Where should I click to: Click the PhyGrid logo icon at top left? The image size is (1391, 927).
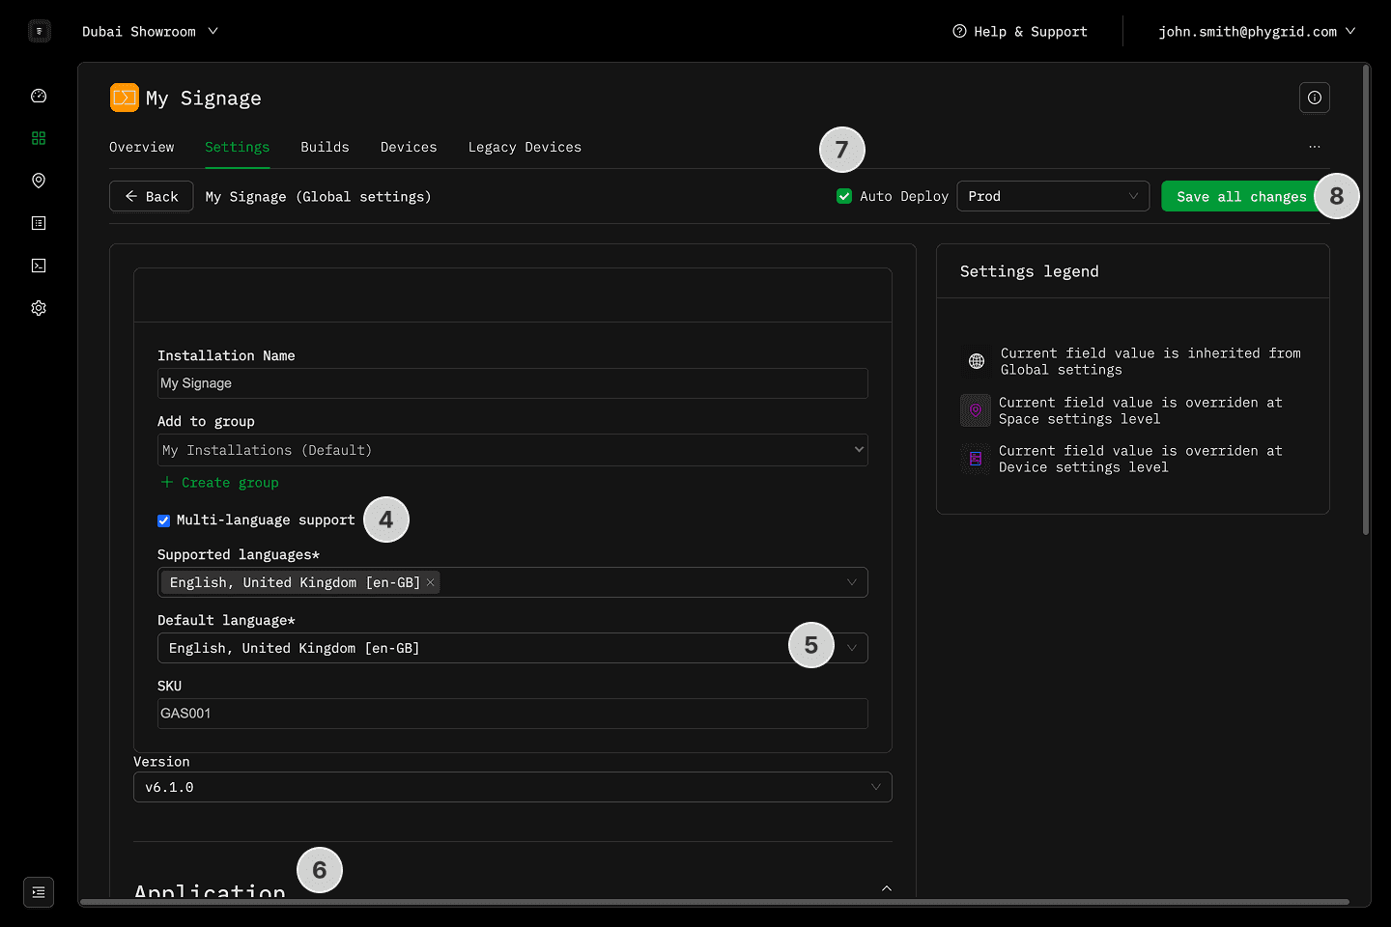[39, 31]
